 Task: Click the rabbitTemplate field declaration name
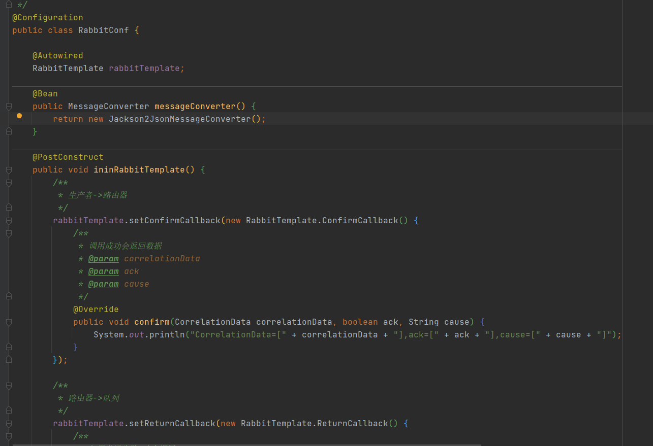(x=144, y=68)
